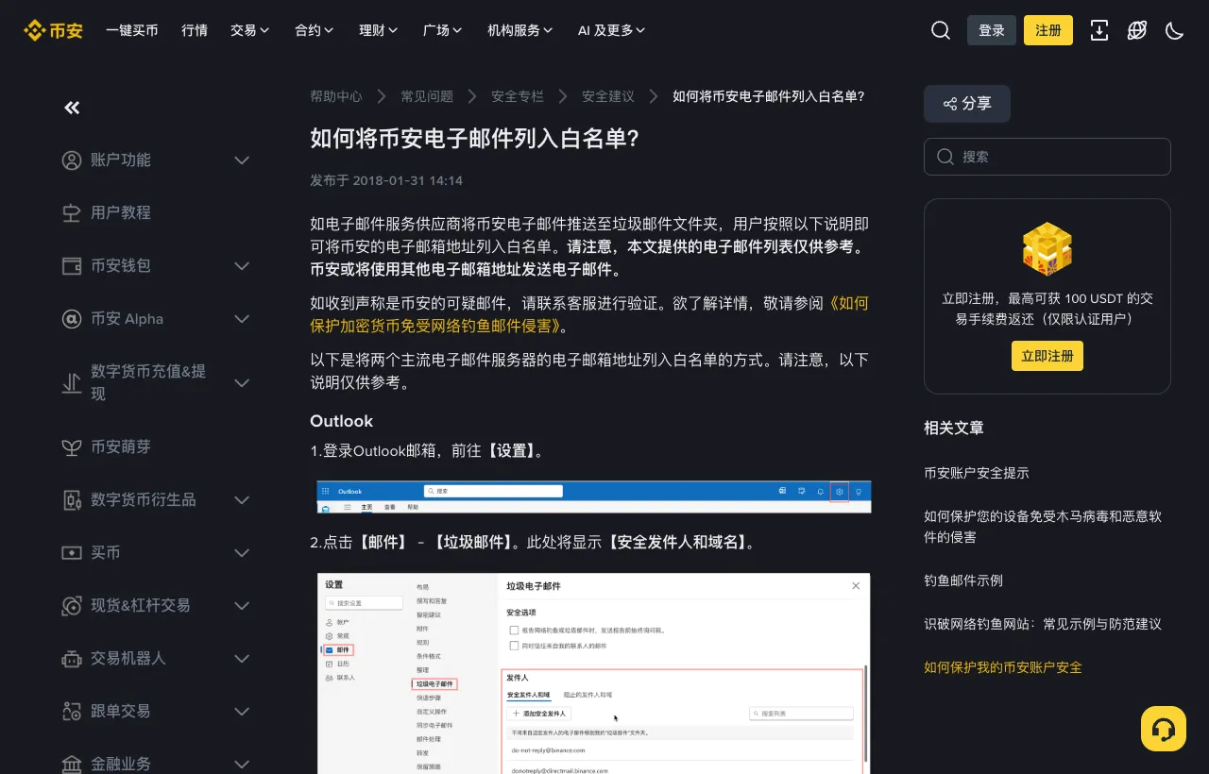This screenshot has width=1209, height=774.
Task: Go to the 行情 menu item
Action: [195, 30]
